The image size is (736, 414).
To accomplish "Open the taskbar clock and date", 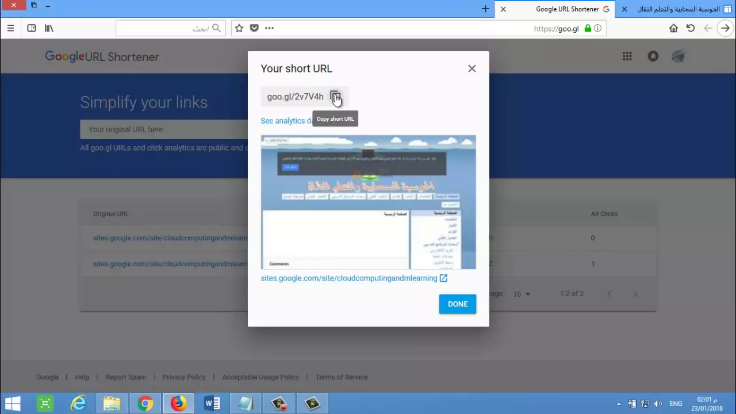I will (x=707, y=404).
